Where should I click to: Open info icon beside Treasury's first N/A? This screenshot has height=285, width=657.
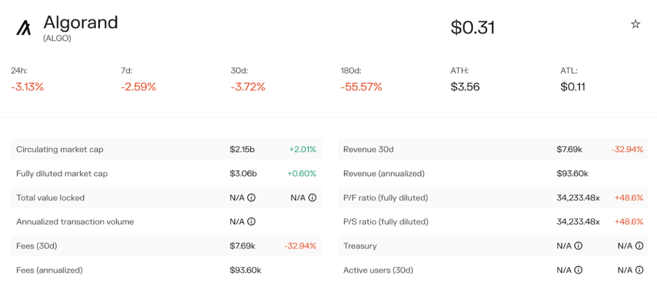[x=578, y=246]
